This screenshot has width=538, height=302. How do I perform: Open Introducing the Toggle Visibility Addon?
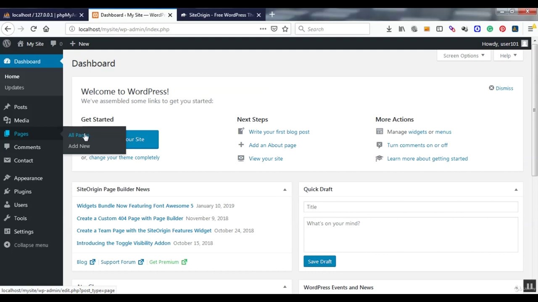click(124, 243)
